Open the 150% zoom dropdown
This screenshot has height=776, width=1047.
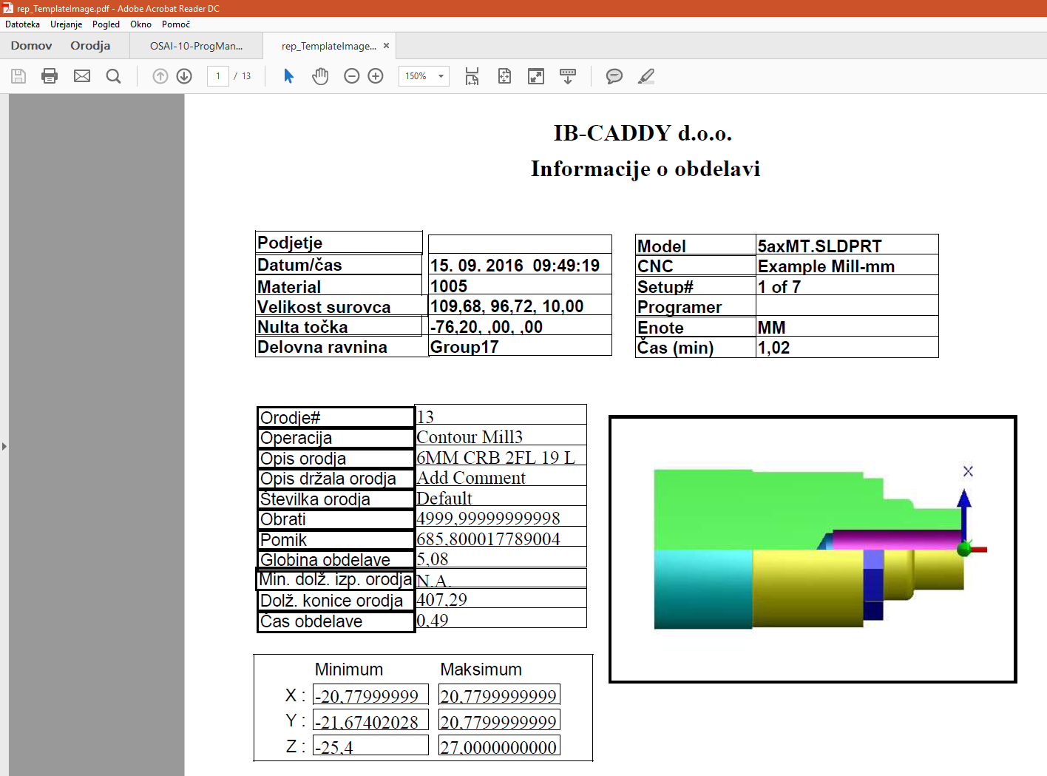441,76
